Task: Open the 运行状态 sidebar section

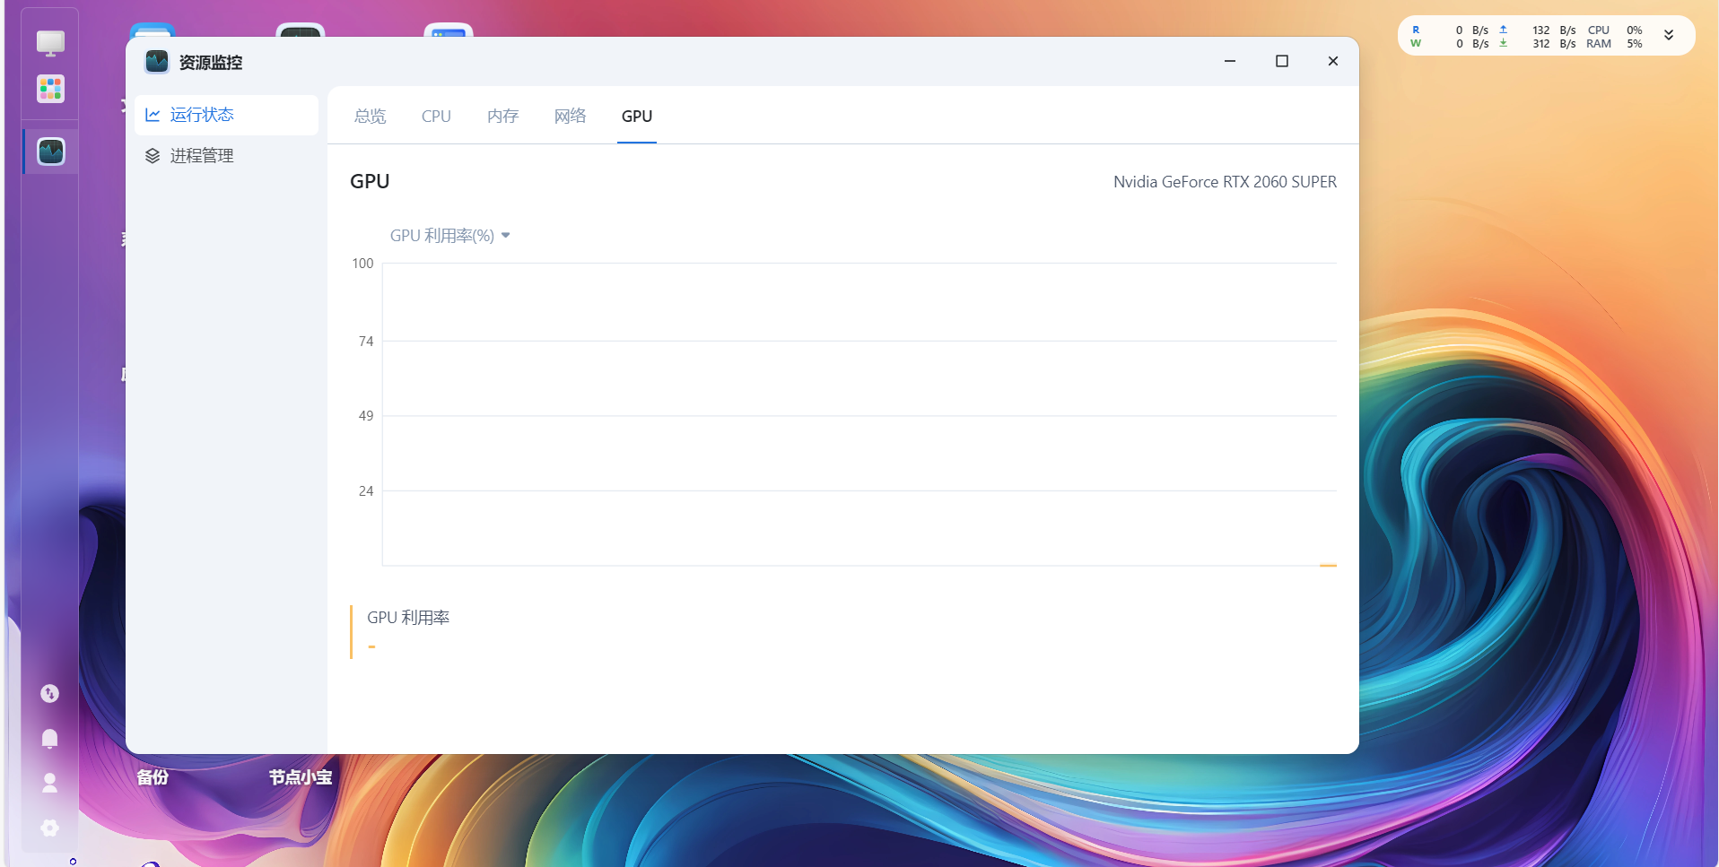Action: tap(226, 115)
